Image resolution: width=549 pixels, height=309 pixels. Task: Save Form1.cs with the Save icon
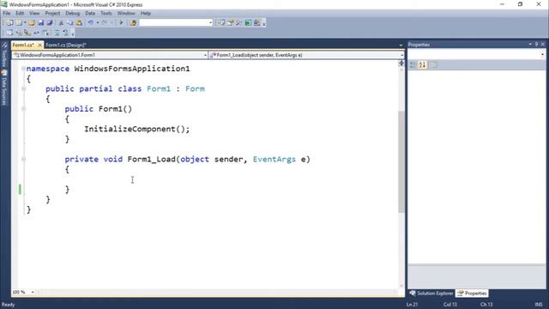pyautogui.click(x=41, y=23)
